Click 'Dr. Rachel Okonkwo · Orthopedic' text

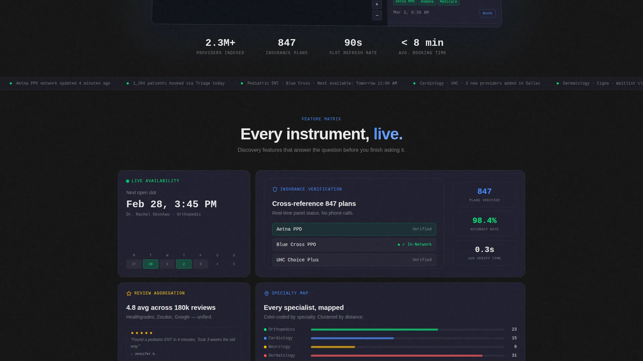163,215
